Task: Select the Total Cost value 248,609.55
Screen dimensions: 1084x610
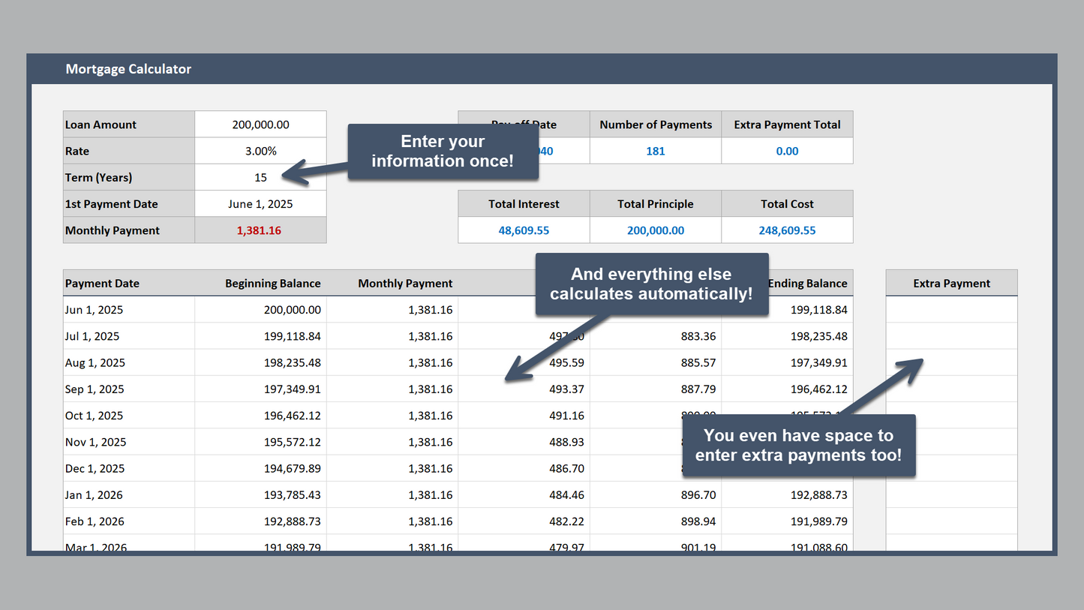Action: 787,230
